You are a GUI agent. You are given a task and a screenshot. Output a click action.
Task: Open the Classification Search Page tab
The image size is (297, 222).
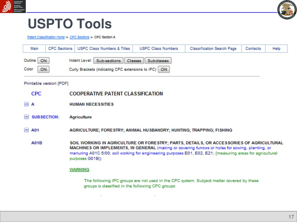coord(213,49)
